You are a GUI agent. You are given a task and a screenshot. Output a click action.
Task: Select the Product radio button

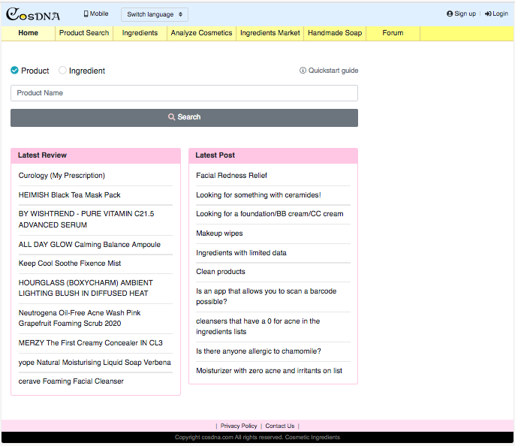point(14,71)
